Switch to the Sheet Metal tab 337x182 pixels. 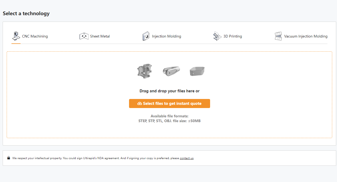(x=100, y=36)
